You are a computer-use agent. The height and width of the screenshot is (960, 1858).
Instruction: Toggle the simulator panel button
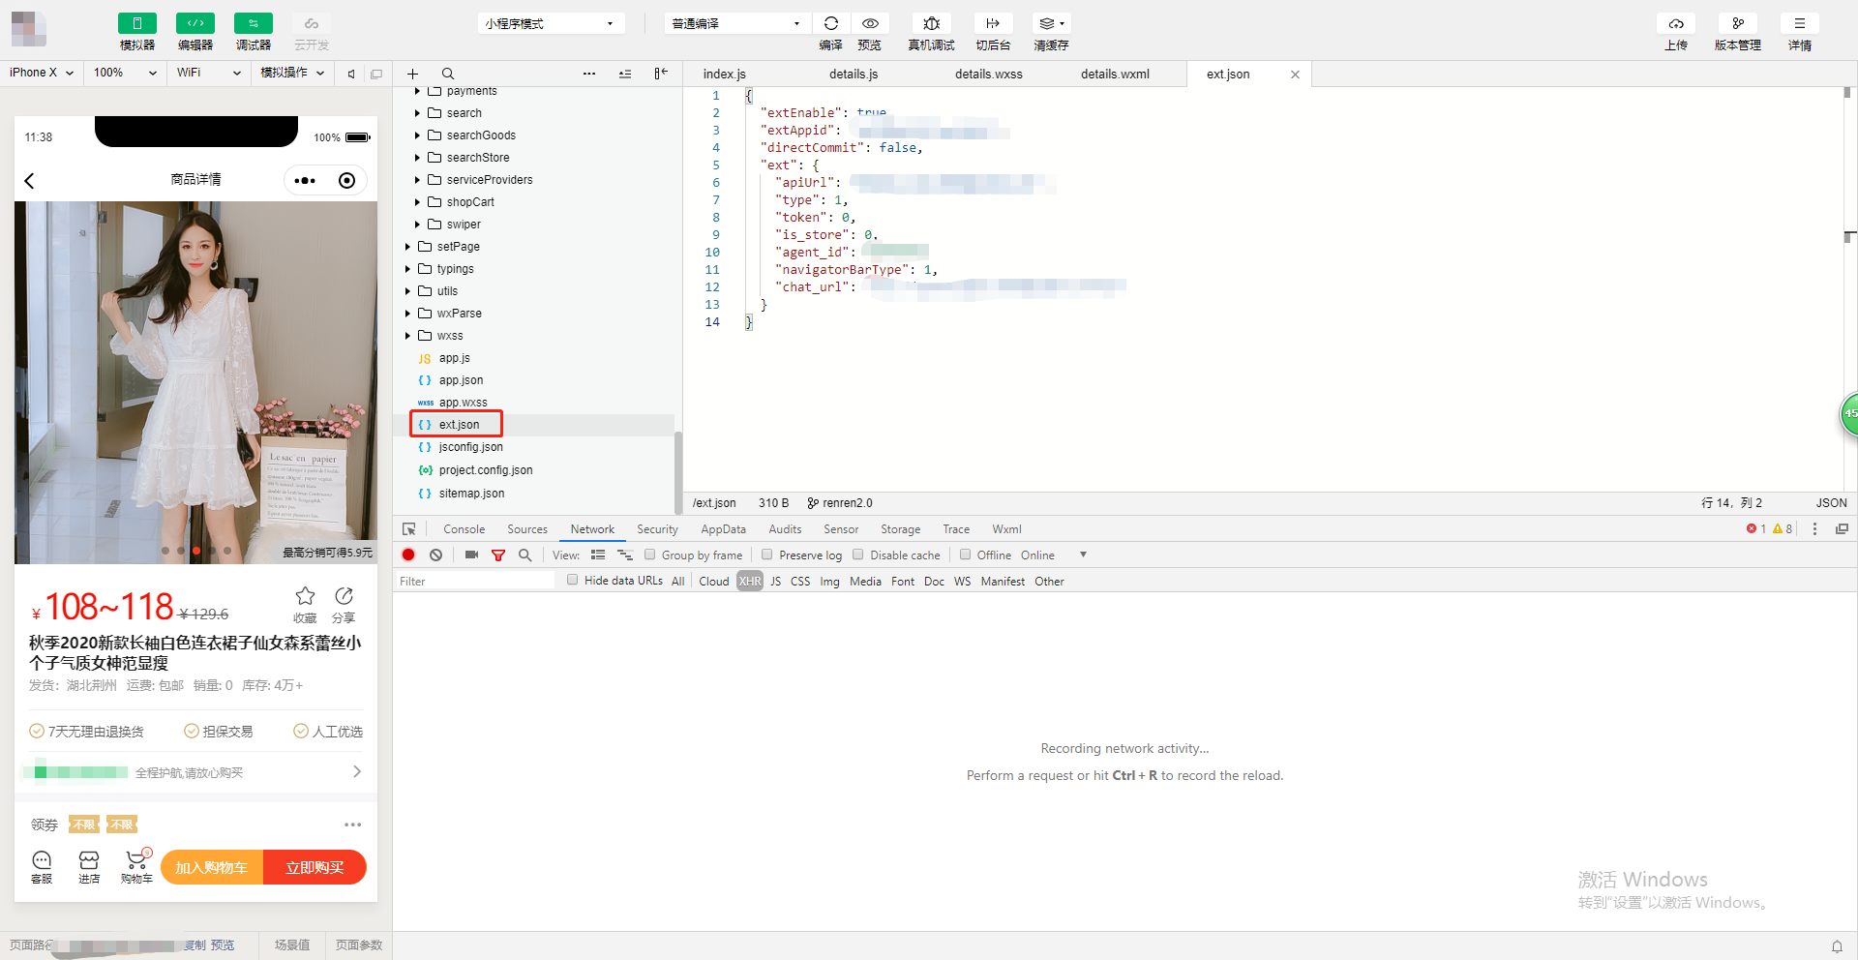[137, 23]
